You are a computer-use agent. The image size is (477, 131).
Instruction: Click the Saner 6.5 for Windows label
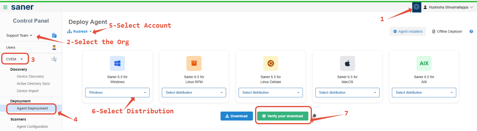coord(117,79)
